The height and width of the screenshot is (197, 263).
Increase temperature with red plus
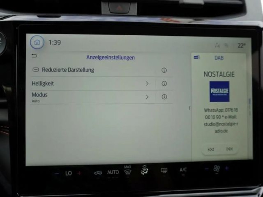pos(79,173)
